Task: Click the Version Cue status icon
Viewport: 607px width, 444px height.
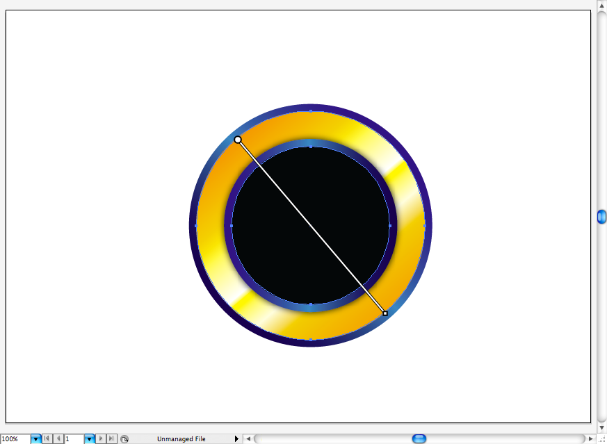Action: [124, 439]
